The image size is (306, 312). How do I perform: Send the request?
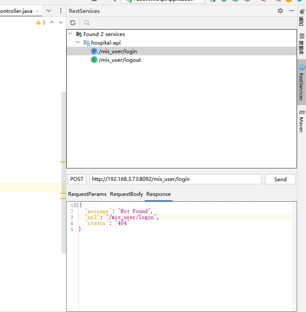(x=280, y=179)
